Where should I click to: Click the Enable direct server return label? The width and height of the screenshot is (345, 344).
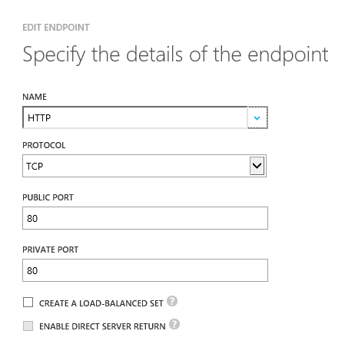[102, 326]
